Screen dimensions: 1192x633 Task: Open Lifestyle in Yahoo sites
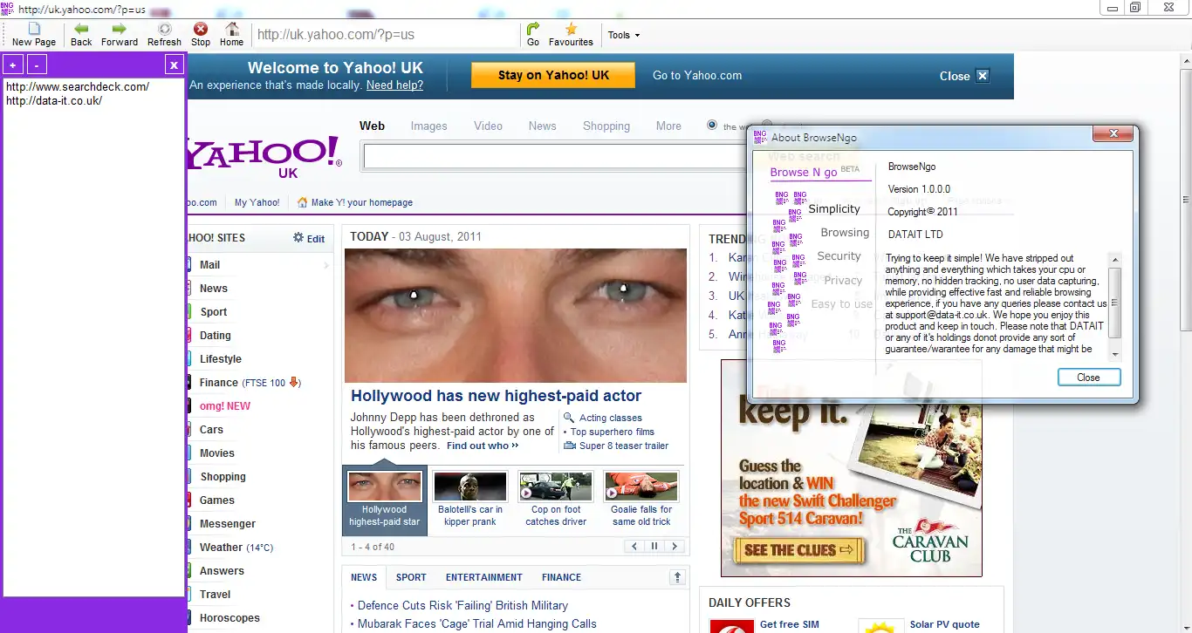pyautogui.click(x=221, y=359)
